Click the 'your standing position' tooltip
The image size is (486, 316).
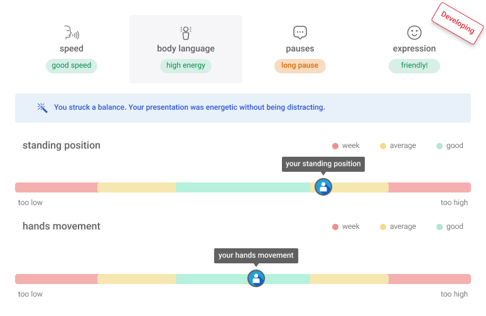pyautogui.click(x=323, y=164)
